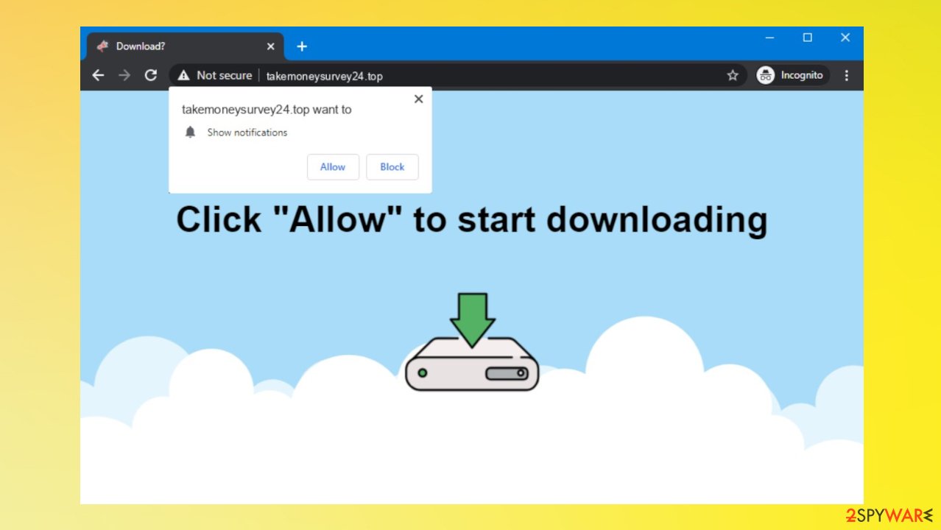Go back to the previous page
This screenshot has width=941, height=530.
(98, 75)
